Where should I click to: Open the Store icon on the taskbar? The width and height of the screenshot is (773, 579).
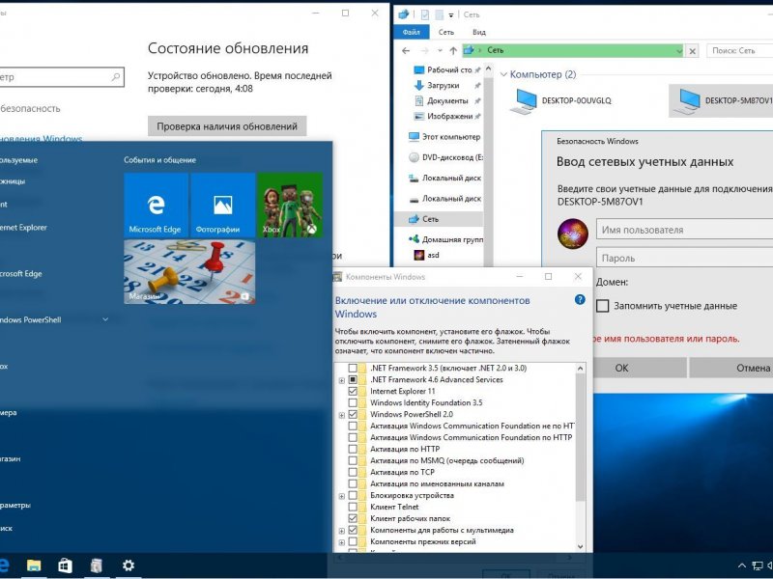(65, 565)
